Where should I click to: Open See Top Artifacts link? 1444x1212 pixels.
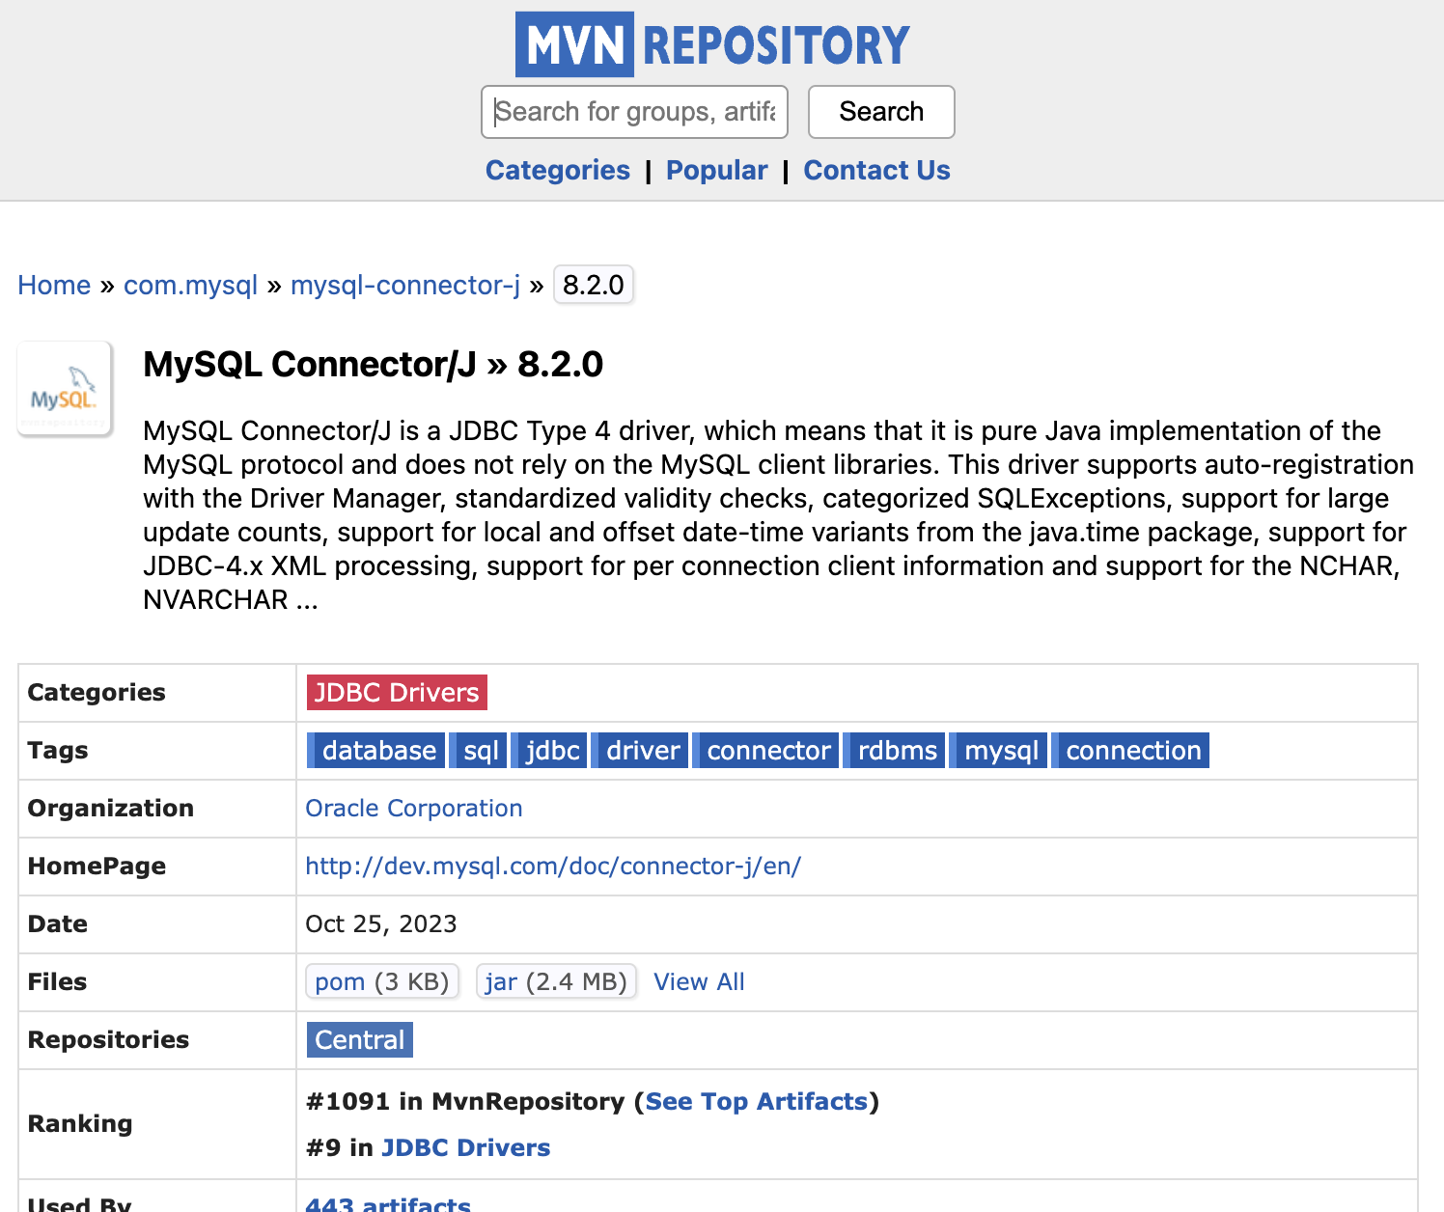pyautogui.click(x=757, y=1102)
